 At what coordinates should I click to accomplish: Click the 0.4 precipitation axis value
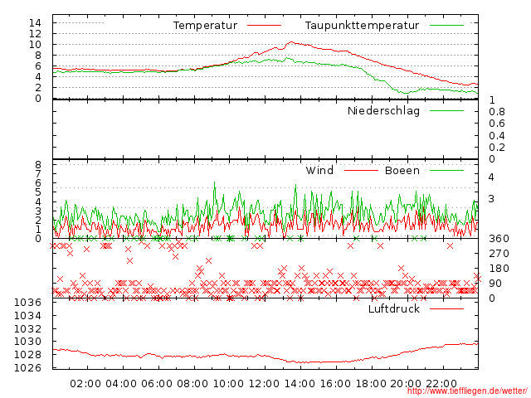497,136
